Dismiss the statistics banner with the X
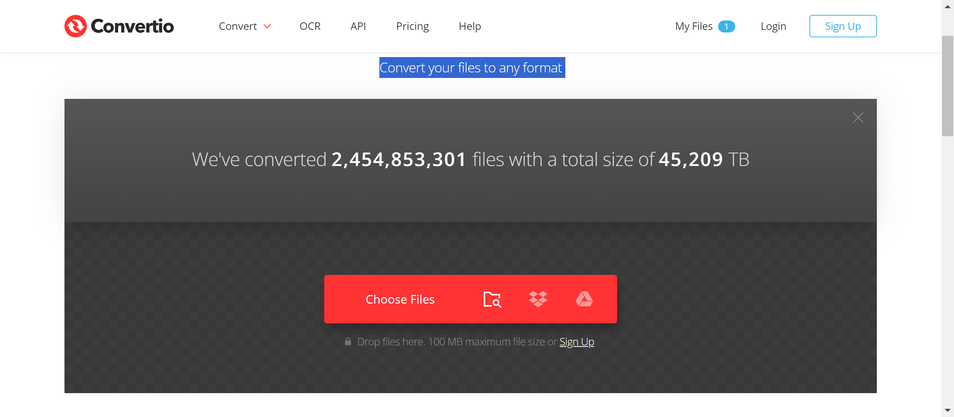Image resolution: width=954 pixels, height=417 pixels. click(x=858, y=117)
